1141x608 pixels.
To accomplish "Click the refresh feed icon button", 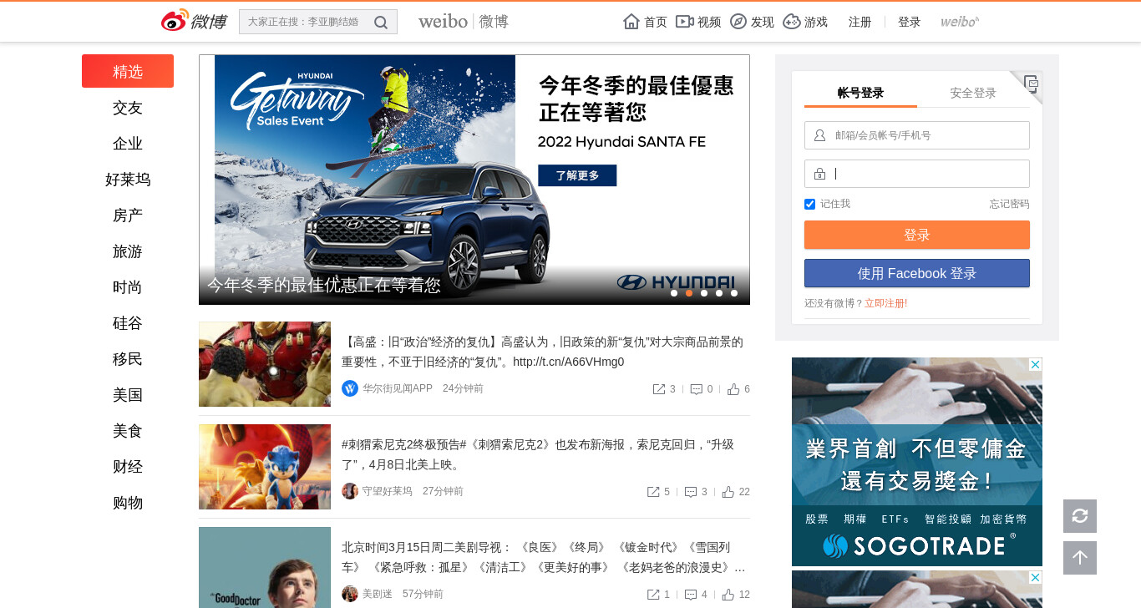I will point(1080,516).
